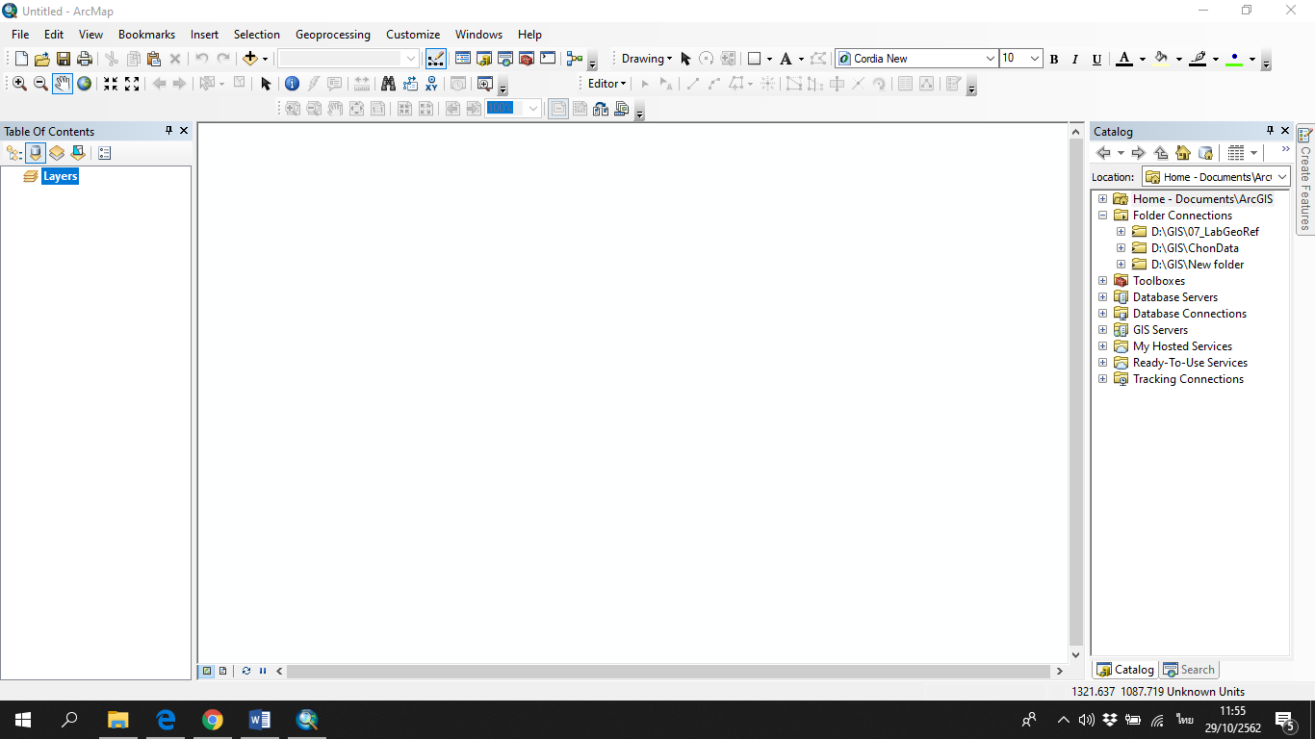This screenshot has width=1315, height=739.
Task: Enable List By Visibility in Table Of Contents
Action: click(x=57, y=152)
